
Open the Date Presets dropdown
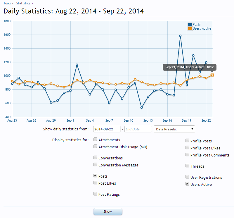point(174,129)
